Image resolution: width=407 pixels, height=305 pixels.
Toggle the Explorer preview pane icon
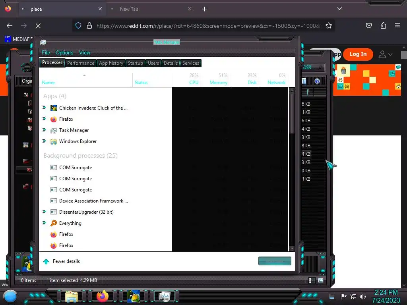pyautogui.click(x=304, y=81)
